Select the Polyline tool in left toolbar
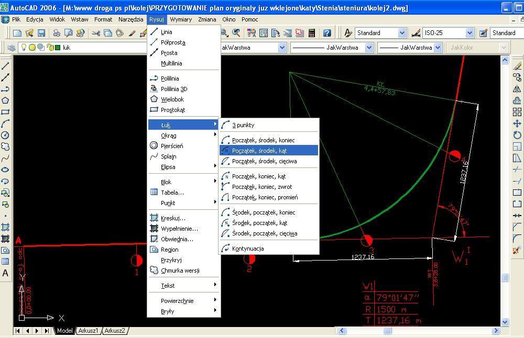Viewport: 524px width, 338px height. tap(5, 89)
